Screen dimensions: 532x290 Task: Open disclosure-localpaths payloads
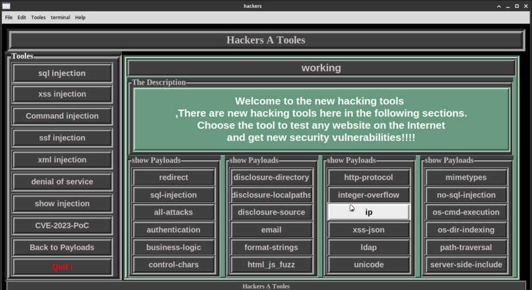[271, 195]
